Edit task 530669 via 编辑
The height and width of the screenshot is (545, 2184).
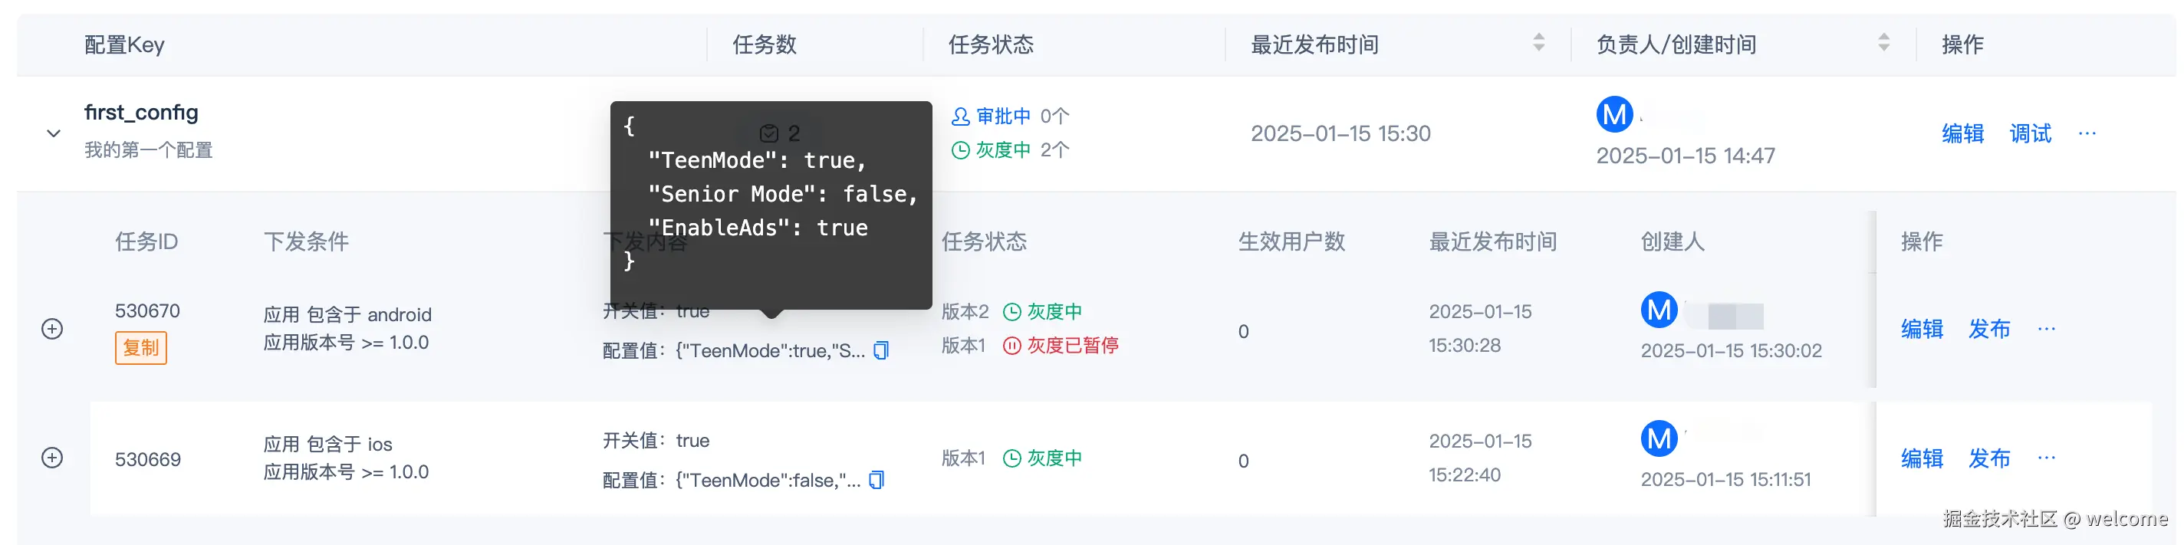1922,458
